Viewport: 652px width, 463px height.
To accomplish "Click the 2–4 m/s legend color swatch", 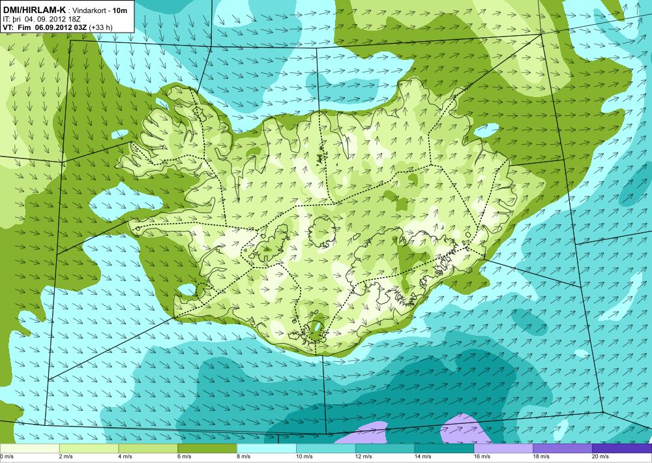I will click(x=89, y=449).
